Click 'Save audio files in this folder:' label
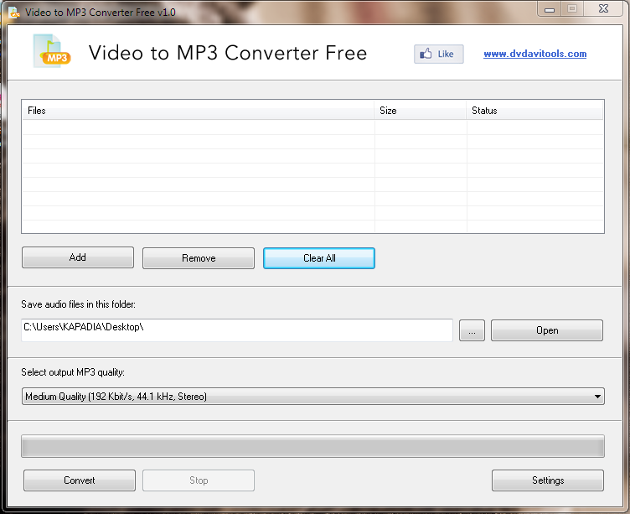The height and width of the screenshot is (514, 630). pos(79,304)
